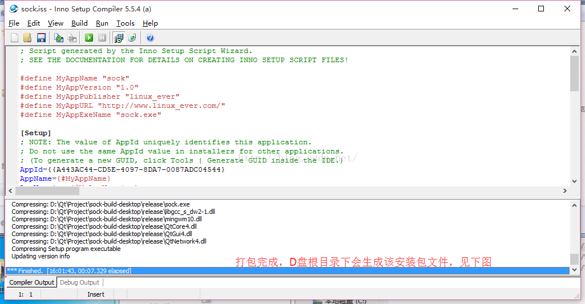Image resolution: width=585 pixels, height=304 pixels.
Task: Click the Target Setup toolbar icon
Action: (119, 38)
